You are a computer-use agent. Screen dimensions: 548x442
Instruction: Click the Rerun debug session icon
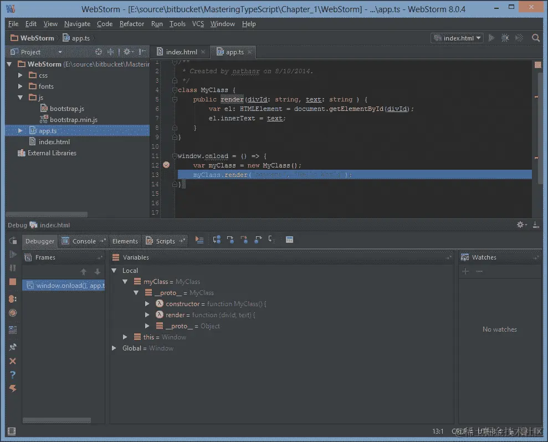click(13, 241)
